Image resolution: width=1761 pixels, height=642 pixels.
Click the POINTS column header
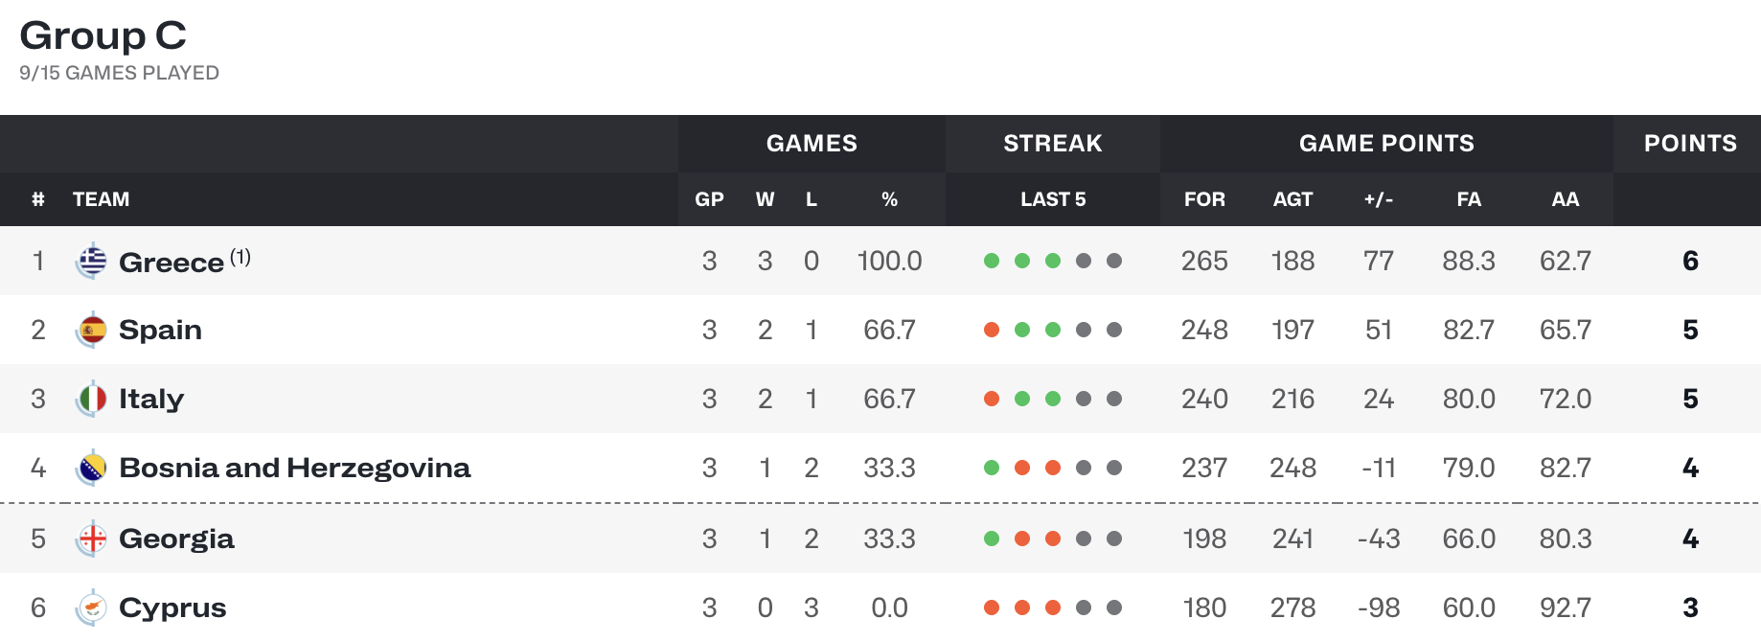1690,144
